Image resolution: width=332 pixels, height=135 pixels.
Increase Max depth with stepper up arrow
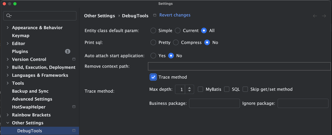click(189, 88)
